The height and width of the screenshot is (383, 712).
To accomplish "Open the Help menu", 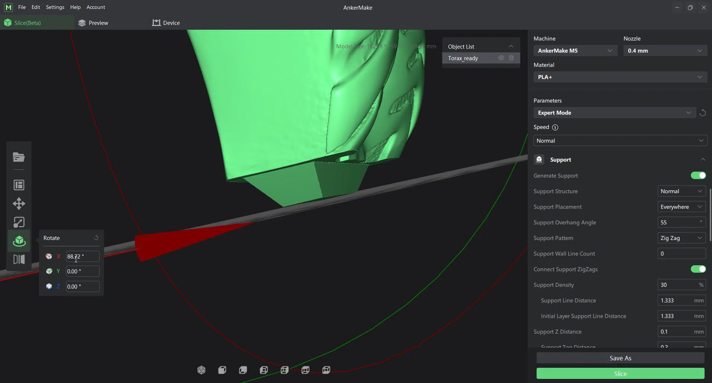I will pyautogui.click(x=75, y=7).
